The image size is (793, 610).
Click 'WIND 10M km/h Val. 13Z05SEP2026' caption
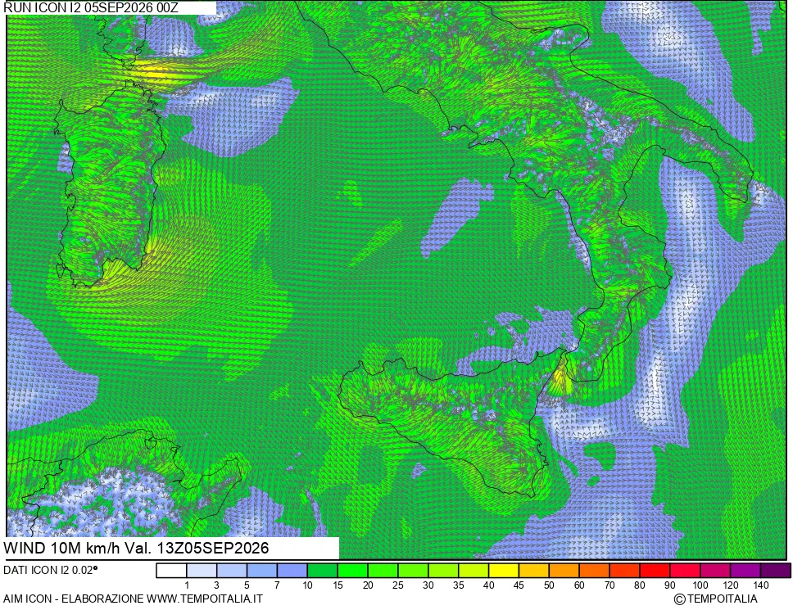(136, 548)
